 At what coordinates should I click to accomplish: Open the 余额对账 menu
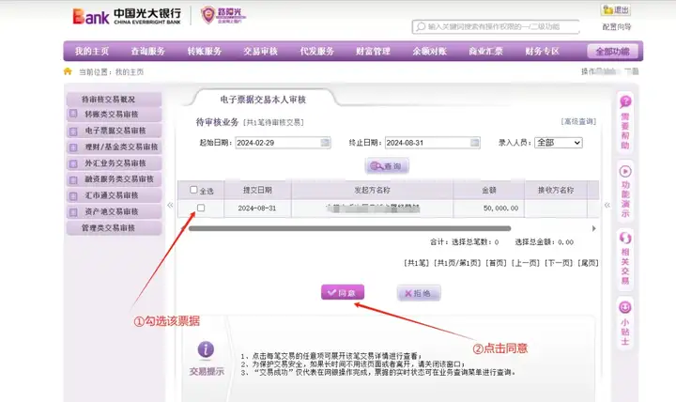429,52
